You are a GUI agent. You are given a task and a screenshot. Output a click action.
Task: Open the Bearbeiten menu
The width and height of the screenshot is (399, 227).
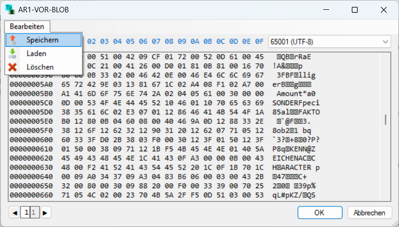[x=27, y=27]
